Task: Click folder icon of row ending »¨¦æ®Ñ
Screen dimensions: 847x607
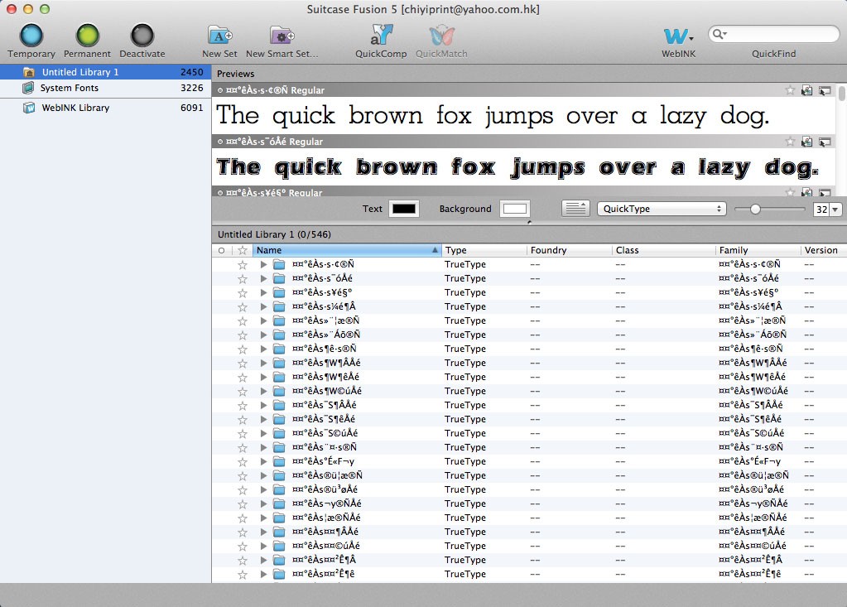Action: [279, 320]
